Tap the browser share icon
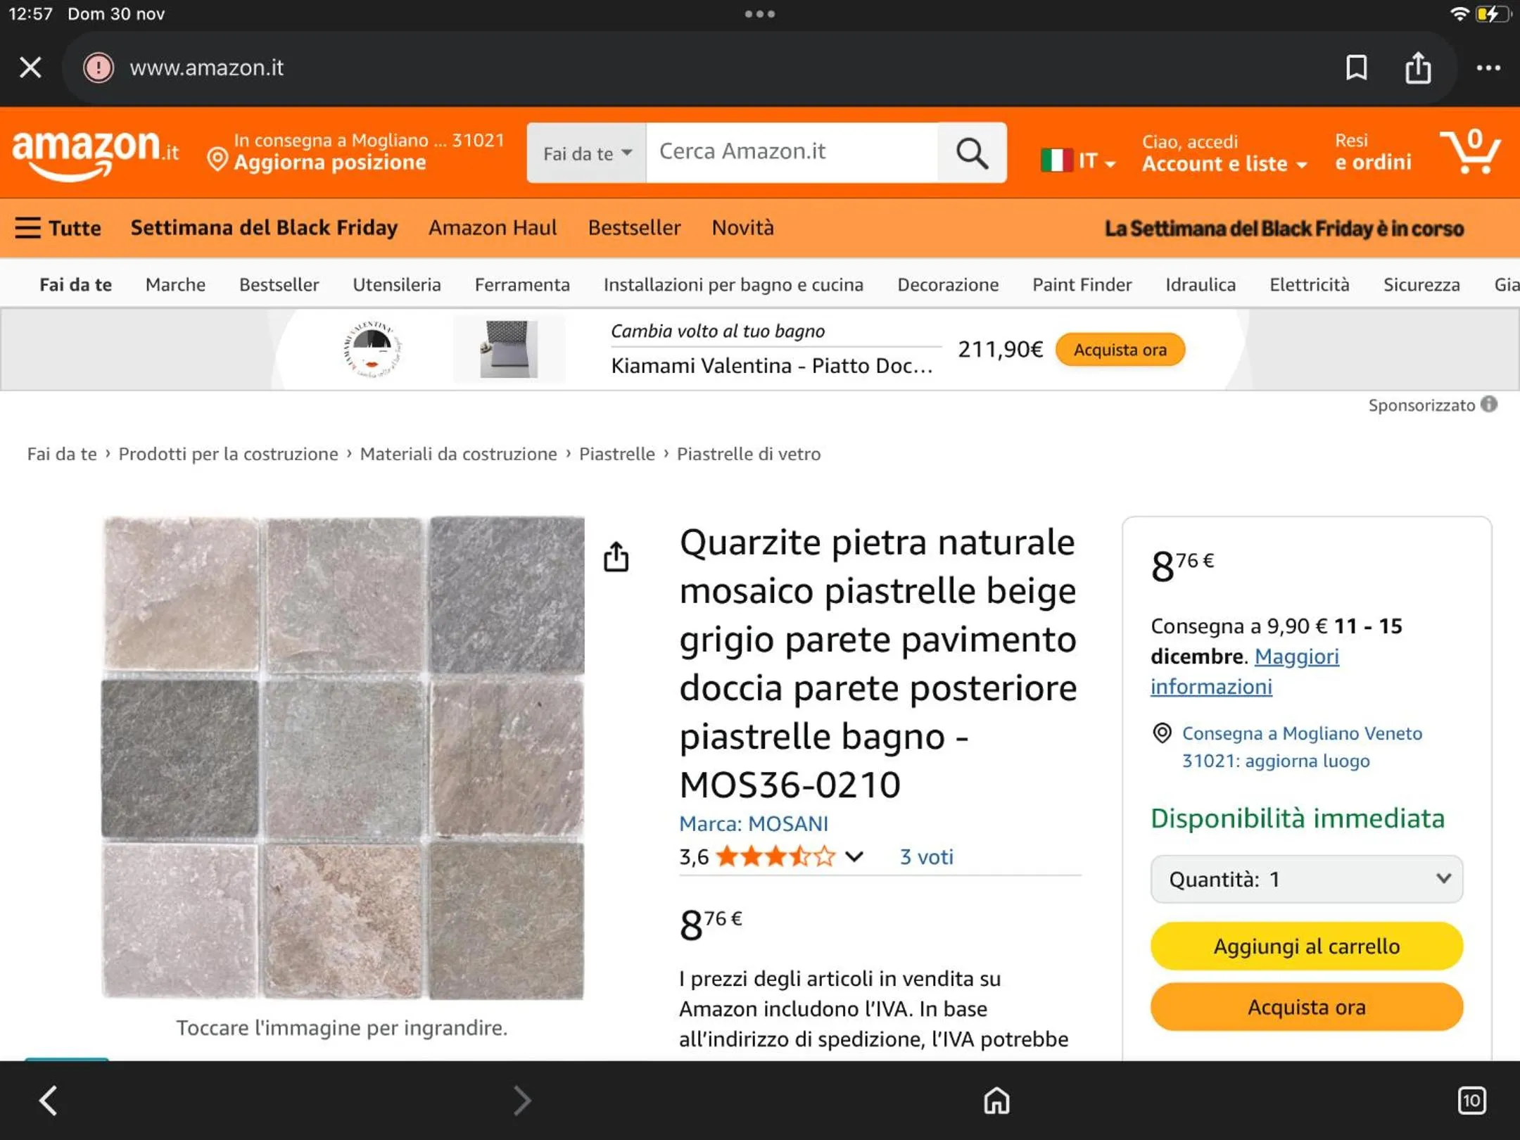Image resolution: width=1520 pixels, height=1140 pixels. pos(1417,68)
